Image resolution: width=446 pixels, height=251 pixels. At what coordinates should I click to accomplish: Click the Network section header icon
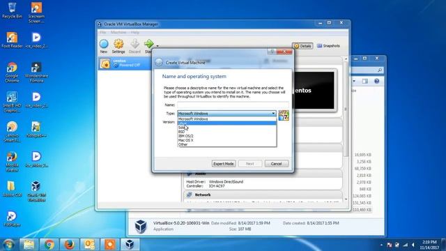189,195
